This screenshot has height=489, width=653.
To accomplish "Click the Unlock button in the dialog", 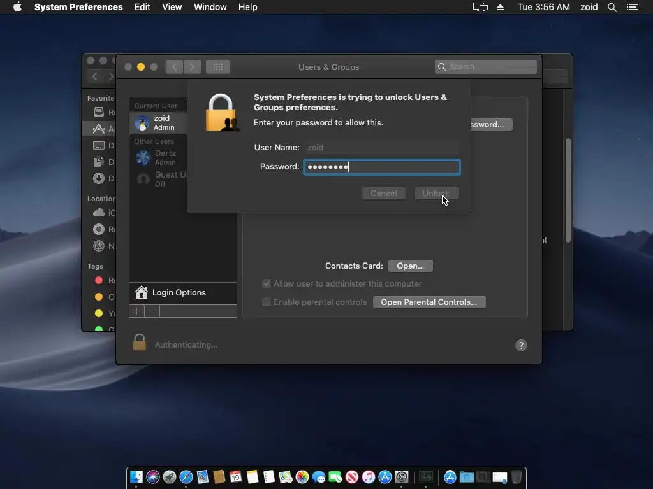I will click(x=436, y=194).
